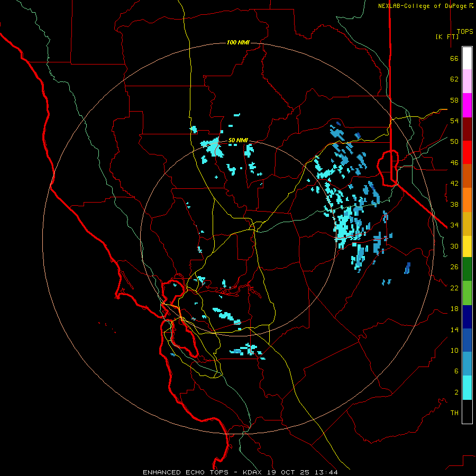Click the light pink legend band near 62

click(467, 81)
